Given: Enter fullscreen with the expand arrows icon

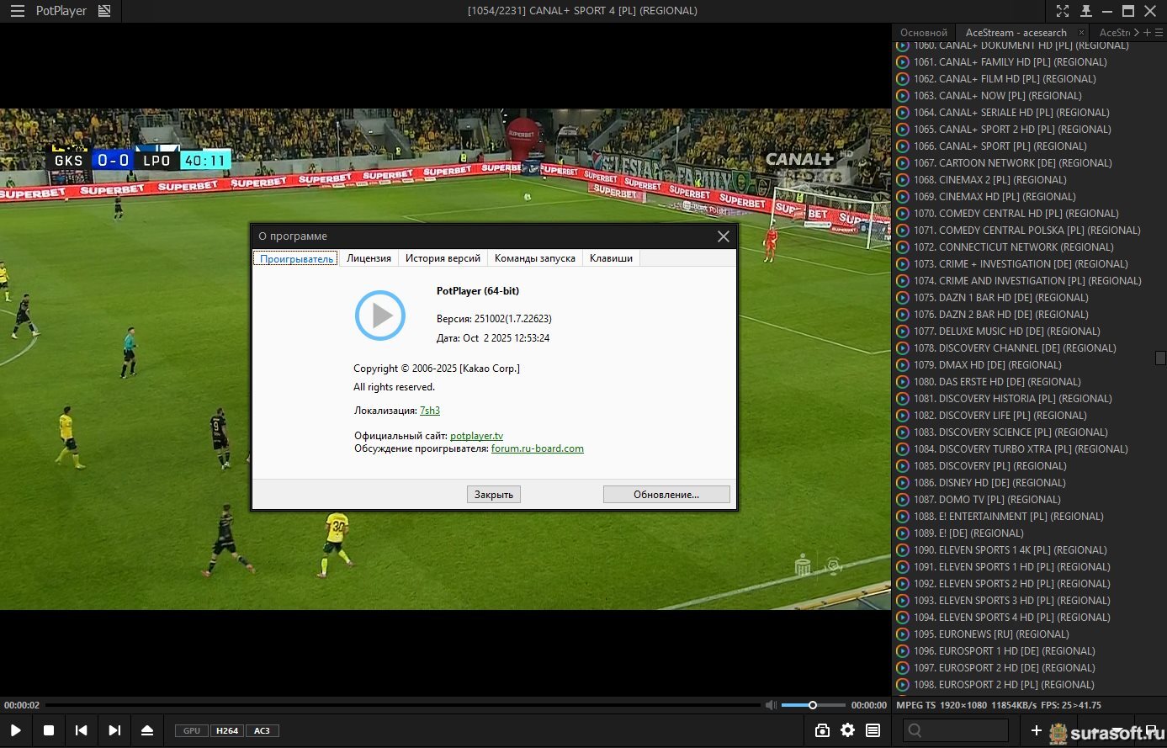Looking at the screenshot, I should click(x=1063, y=11).
